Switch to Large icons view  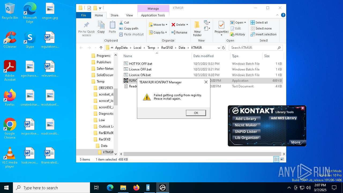point(282,159)
